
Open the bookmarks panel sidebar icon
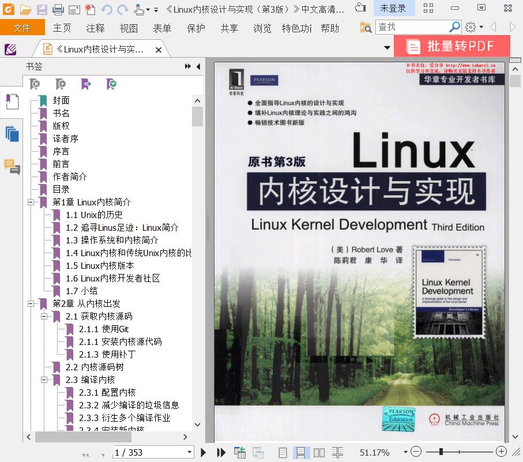(x=13, y=102)
